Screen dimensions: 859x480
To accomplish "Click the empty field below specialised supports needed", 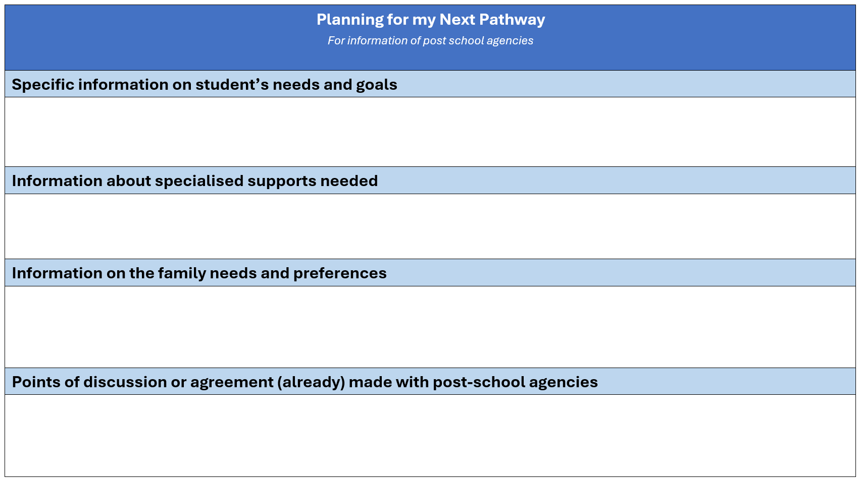I will tap(430, 226).
